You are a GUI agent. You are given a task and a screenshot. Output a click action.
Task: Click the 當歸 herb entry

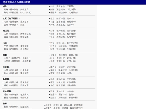[16, 9]
